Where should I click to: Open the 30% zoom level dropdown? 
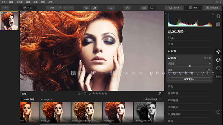[x=54, y=8]
